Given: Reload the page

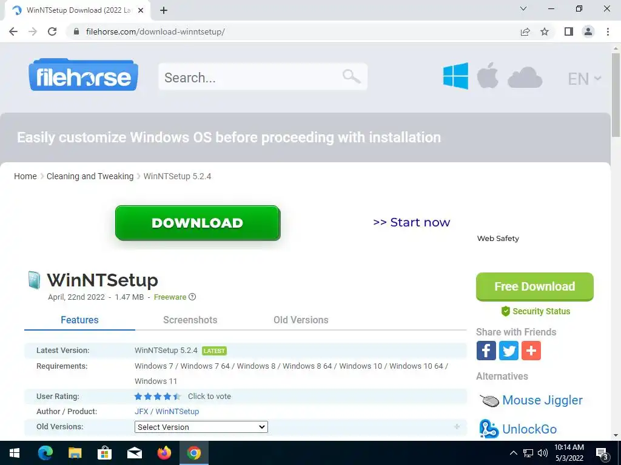Looking at the screenshot, I should (52, 31).
